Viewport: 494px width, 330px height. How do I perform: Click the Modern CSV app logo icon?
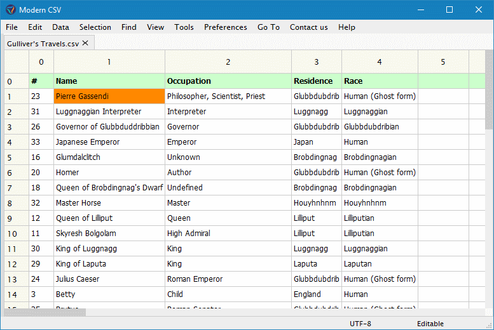pyautogui.click(x=10, y=10)
